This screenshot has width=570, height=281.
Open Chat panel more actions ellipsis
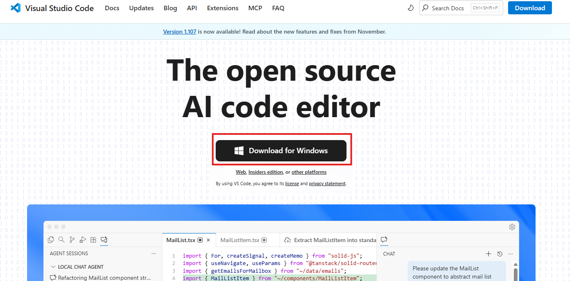511,254
